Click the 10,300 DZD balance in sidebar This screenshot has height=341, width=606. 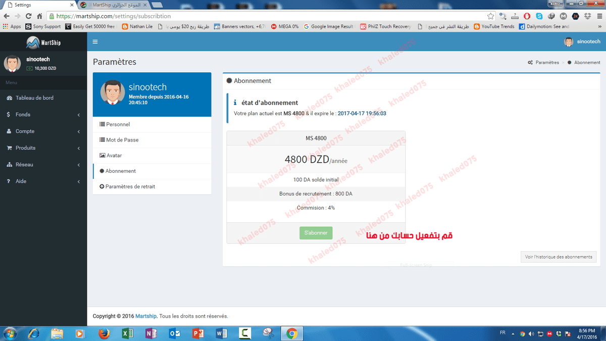[x=41, y=68]
